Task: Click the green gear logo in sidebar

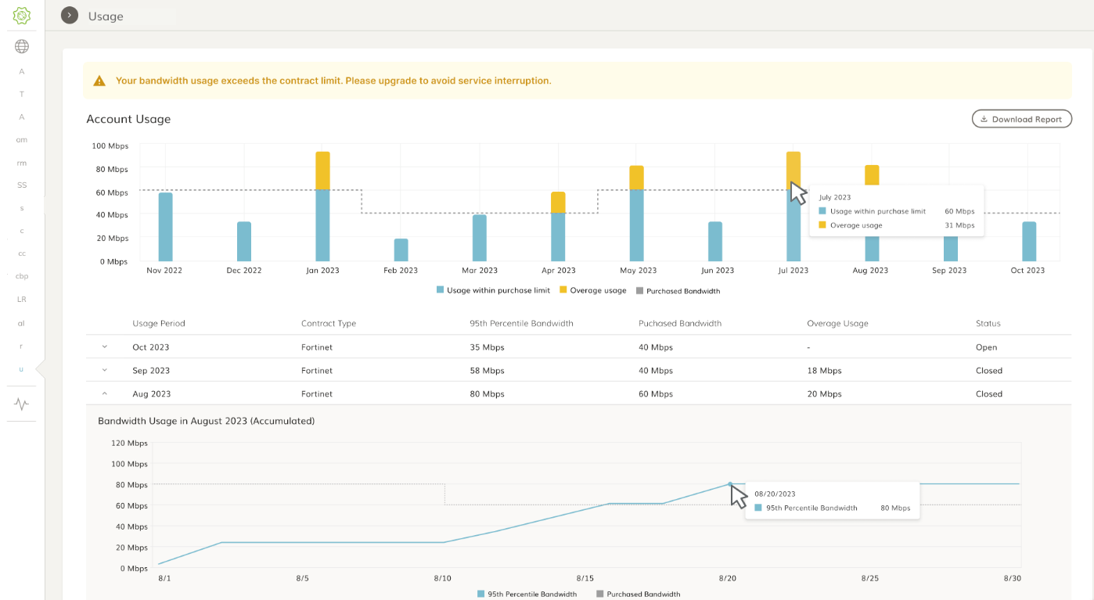Action: click(x=22, y=16)
